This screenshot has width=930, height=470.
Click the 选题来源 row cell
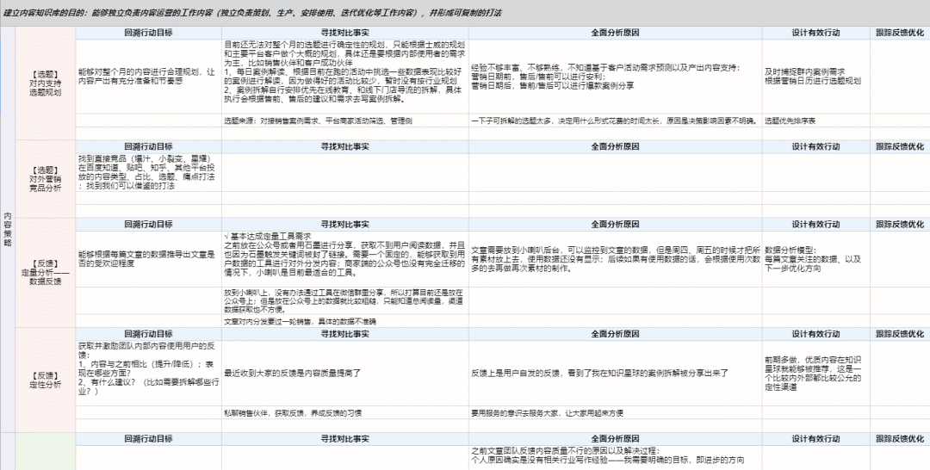pos(344,121)
